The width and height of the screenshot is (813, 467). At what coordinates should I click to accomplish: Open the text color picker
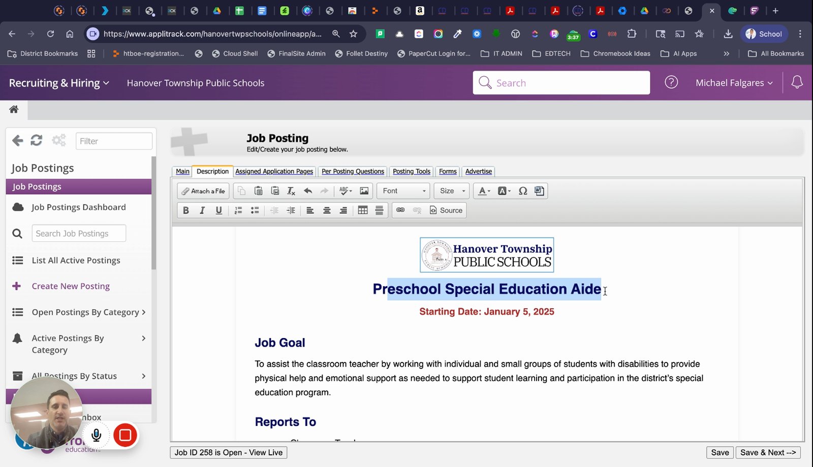(x=484, y=191)
